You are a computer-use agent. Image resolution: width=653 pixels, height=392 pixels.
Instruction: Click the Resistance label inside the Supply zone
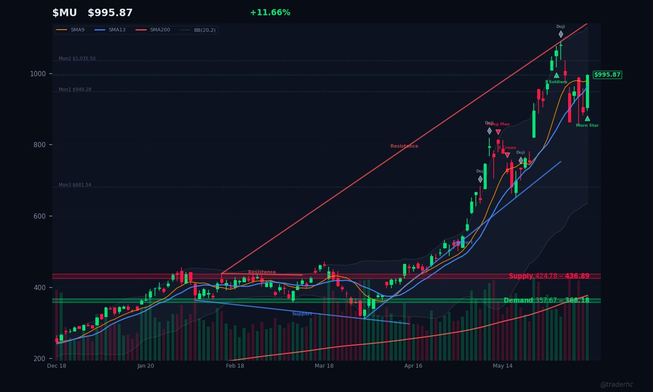point(262,272)
